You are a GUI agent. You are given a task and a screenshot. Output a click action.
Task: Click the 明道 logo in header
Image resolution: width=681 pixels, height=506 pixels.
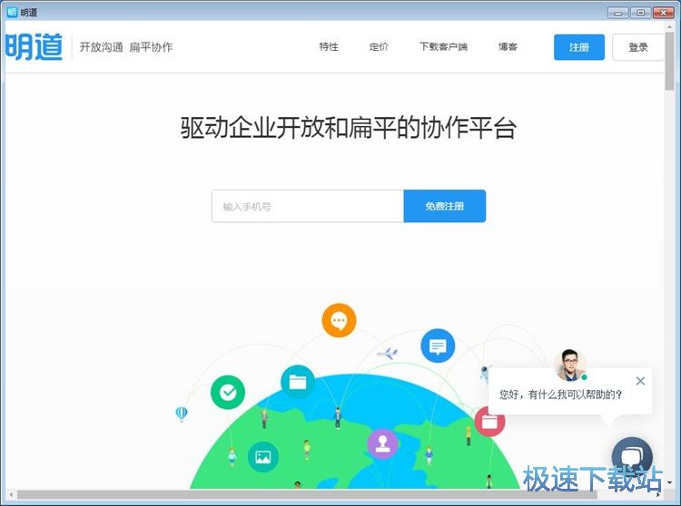click(35, 47)
